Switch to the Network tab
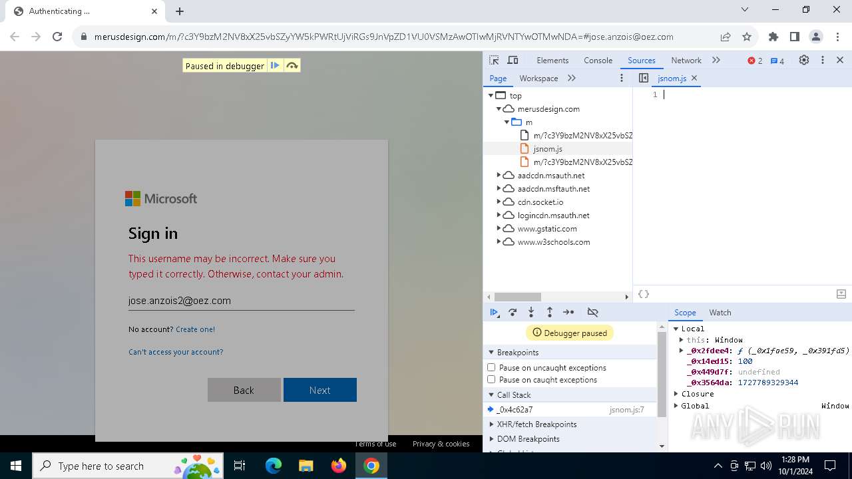Screen dimensions: 852x479 tap(686, 60)
